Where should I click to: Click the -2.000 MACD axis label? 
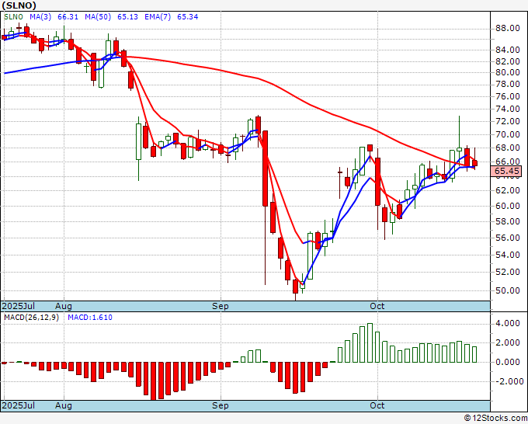tap(508, 381)
